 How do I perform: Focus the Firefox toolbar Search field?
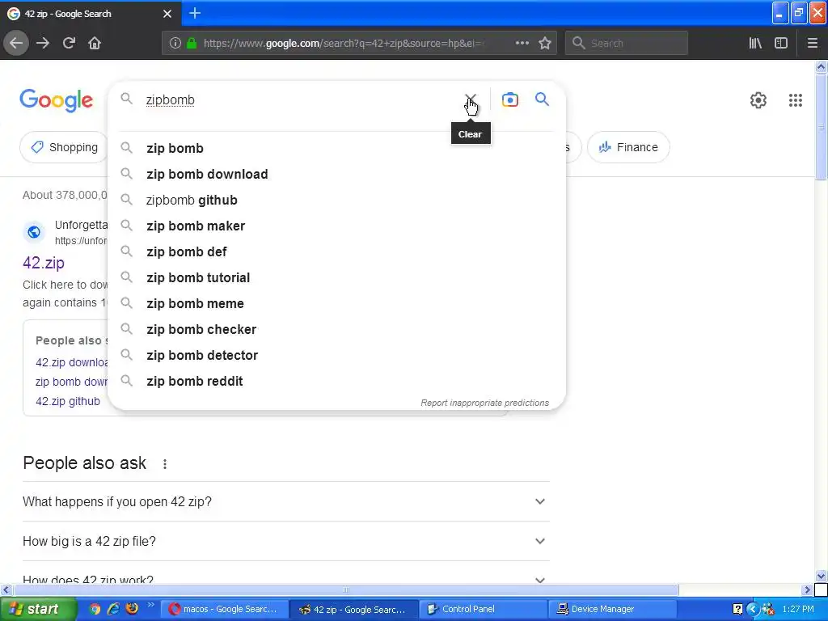pyautogui.click(x=627, y=44)
